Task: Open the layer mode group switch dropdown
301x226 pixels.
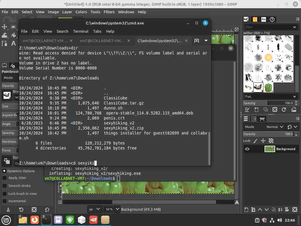Action: click(x=292, y=127)
